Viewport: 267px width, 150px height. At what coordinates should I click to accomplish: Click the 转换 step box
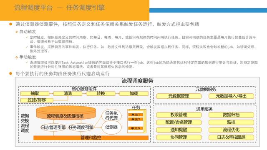(x=101, y=93)
